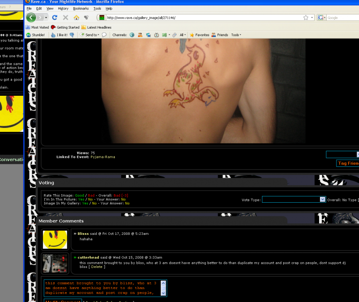Image resolution: width=359 pixels, height=302 pixels.
Task: Expand the StumbleUpon Tools dropdown
Action: tap(236, 35)
